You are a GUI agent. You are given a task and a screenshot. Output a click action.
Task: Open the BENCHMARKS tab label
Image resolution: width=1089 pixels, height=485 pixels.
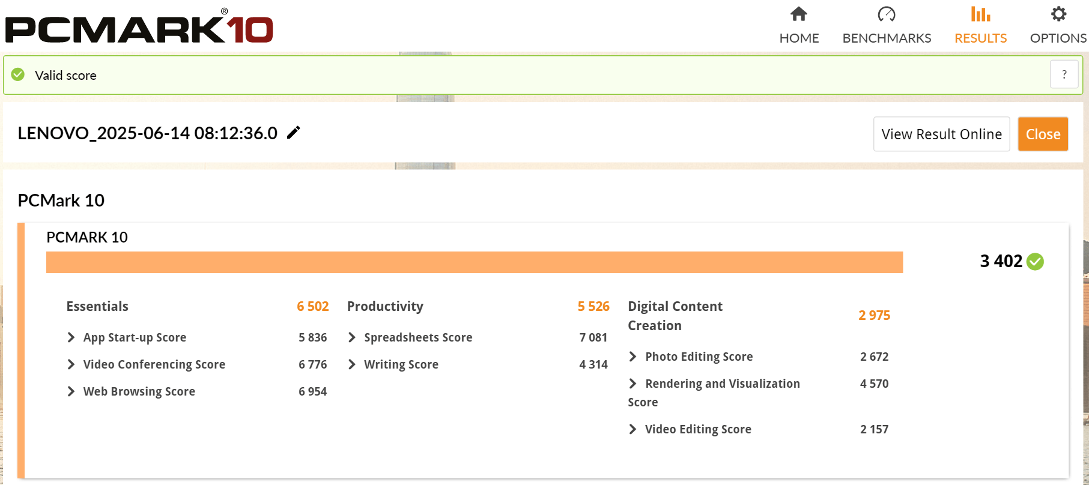pos(887,38)
